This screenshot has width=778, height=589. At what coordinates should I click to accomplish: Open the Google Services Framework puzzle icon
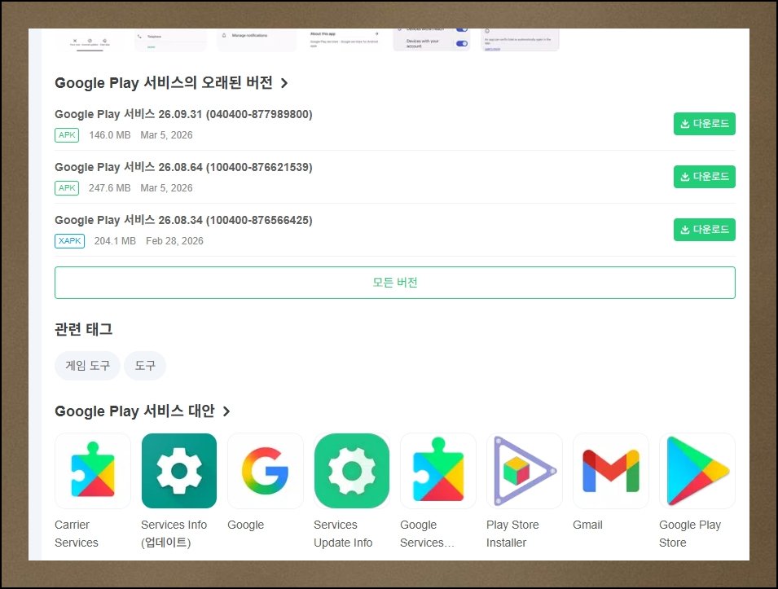pyautogui.click(x=438, y=470)
